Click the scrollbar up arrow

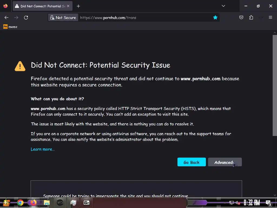pos(275,33)
